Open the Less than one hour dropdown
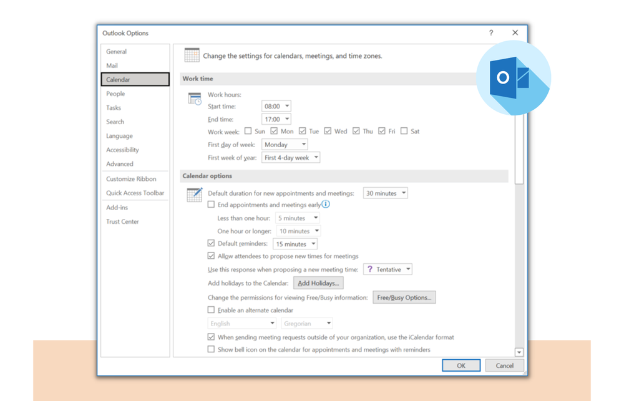624x401 pixels. [x=297, y=218]
